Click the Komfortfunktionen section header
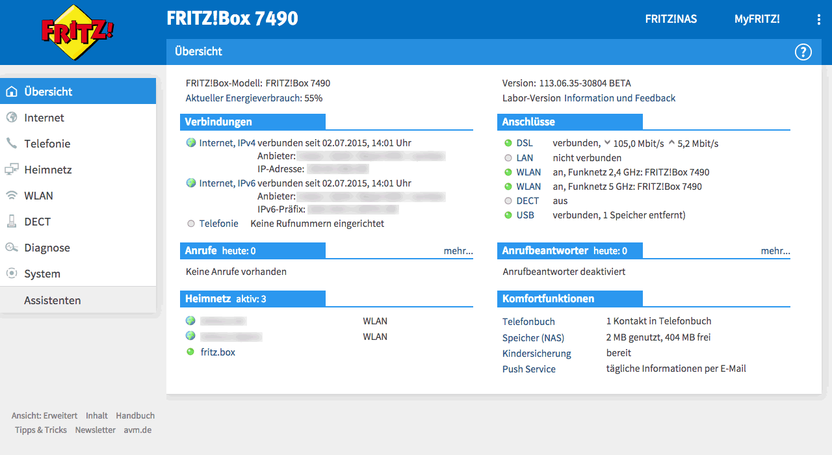This screenshot has height=455, width=832. [x=570, y=299]
